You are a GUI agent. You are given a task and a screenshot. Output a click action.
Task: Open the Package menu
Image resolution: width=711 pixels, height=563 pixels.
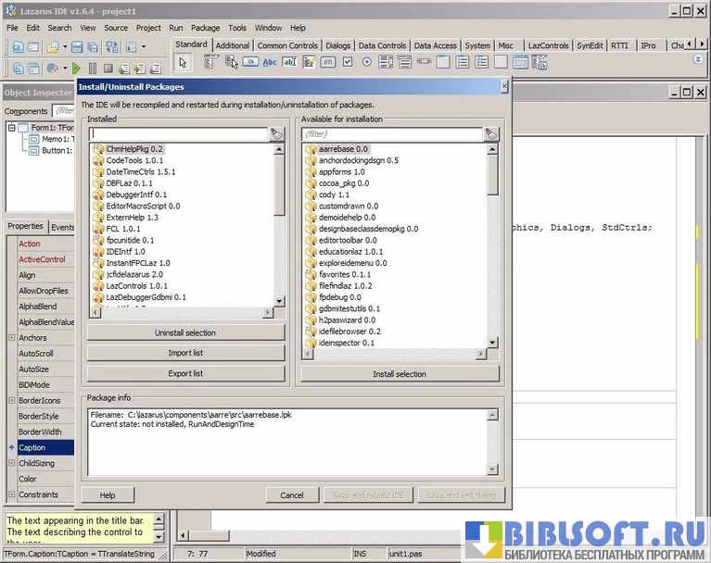coord(205,28)
